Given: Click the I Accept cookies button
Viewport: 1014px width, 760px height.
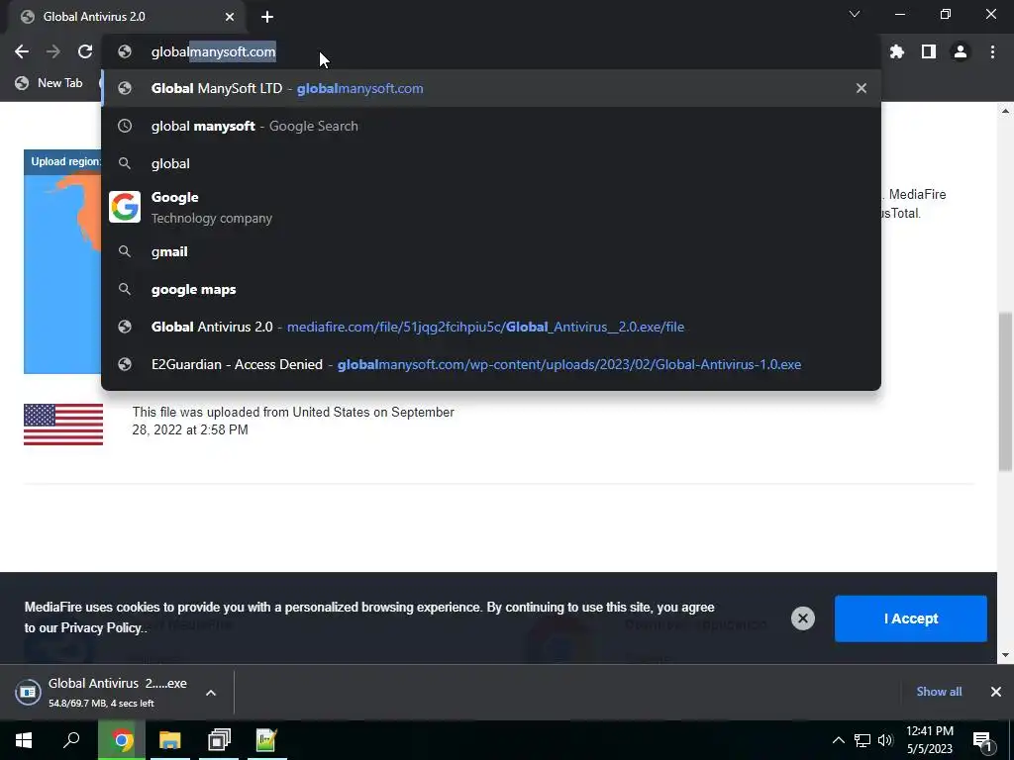Looking at the screenshot, I should pyautogui.click(x=911, y=618).
